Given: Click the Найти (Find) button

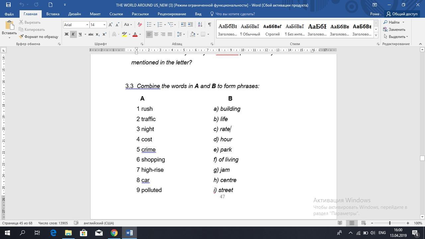Looking at the screenshot, I should pos(394,22).
